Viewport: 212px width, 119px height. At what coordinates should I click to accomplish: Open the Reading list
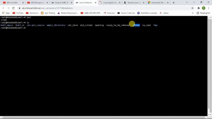coord(203,13)
